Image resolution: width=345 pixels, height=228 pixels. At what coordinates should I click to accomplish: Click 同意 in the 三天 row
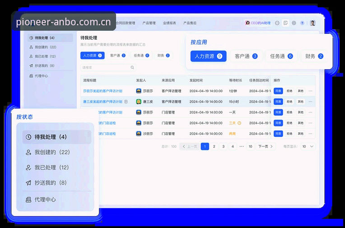(x=278, y=123)
